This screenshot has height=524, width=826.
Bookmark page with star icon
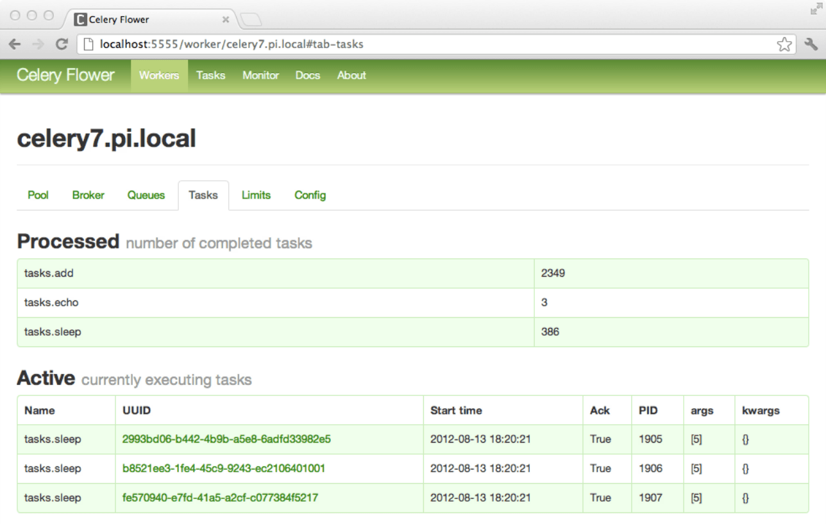coord(784,44)
